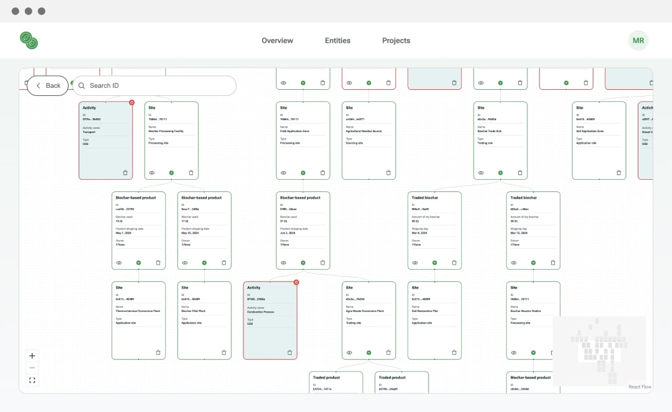The height and width of the screenshot is (412, 672).
Task: Open the React Flow attribution link
Action: pos(640,387)
